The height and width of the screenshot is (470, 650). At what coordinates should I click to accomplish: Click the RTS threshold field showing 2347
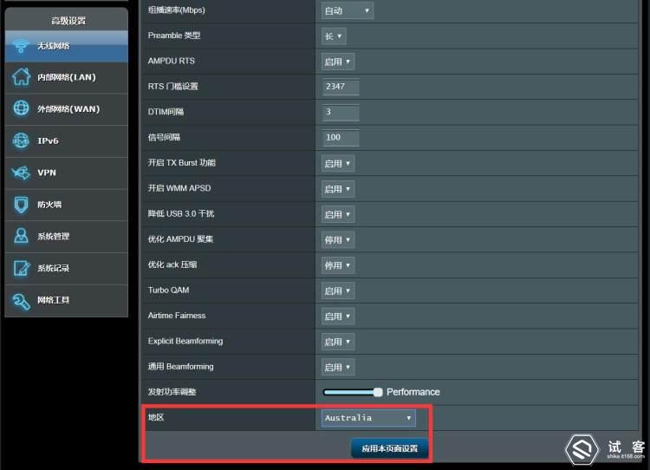coord(341,87)
